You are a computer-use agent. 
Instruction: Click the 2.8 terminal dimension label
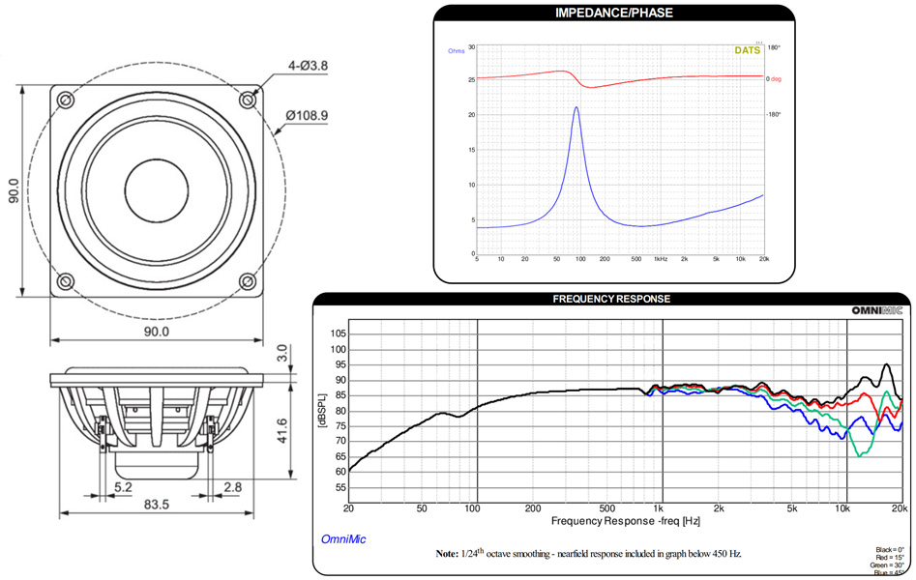pyautogui.click(x=232, y=487)
